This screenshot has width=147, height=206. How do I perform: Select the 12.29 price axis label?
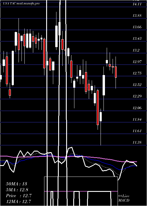click(137, 96)
